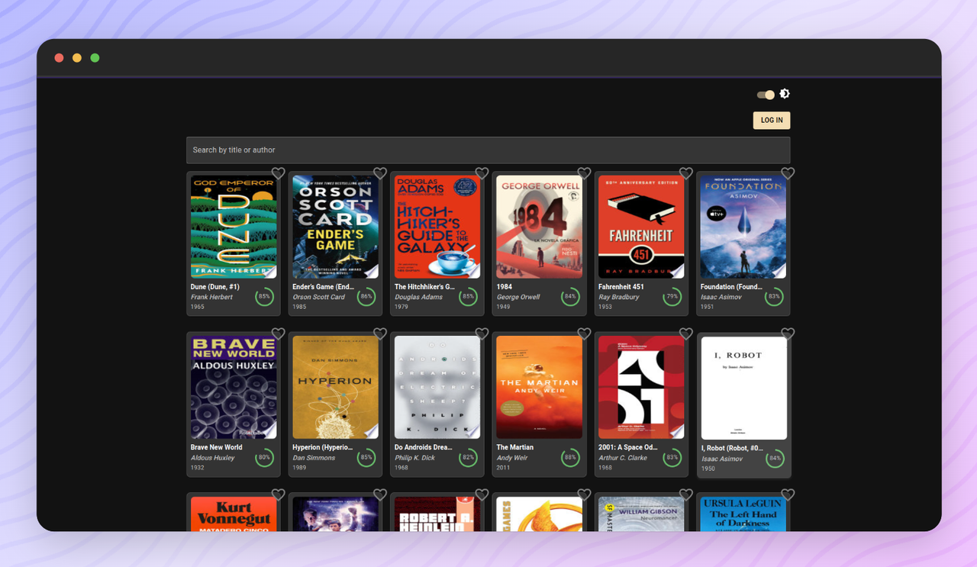Click the Brave New World title
The height and width of the screenshot is (567, 977).
point(217,447)
